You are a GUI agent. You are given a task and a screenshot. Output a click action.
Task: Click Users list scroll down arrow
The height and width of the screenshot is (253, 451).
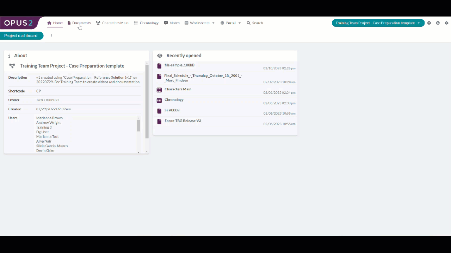coord(138,152)
